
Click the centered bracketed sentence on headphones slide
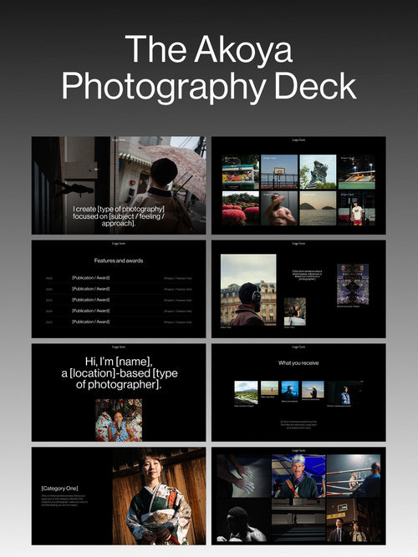[x=308, y=276]
